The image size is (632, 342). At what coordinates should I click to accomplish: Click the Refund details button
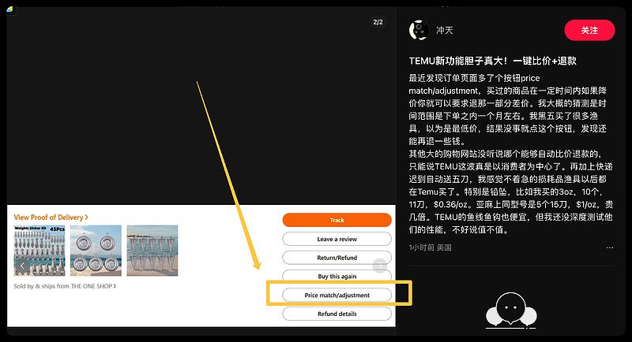coord(337,314)
